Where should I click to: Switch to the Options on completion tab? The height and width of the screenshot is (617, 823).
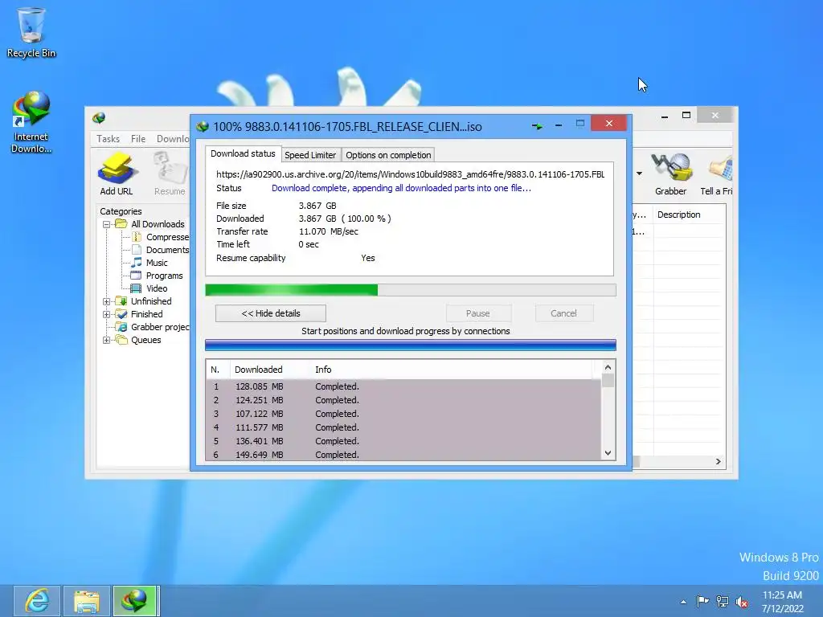(x=388, y=155)
